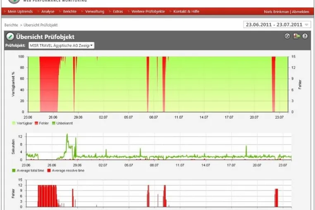Click the Unbekannt legend color swatch
The image size is (315, 210).
point(54,123)
